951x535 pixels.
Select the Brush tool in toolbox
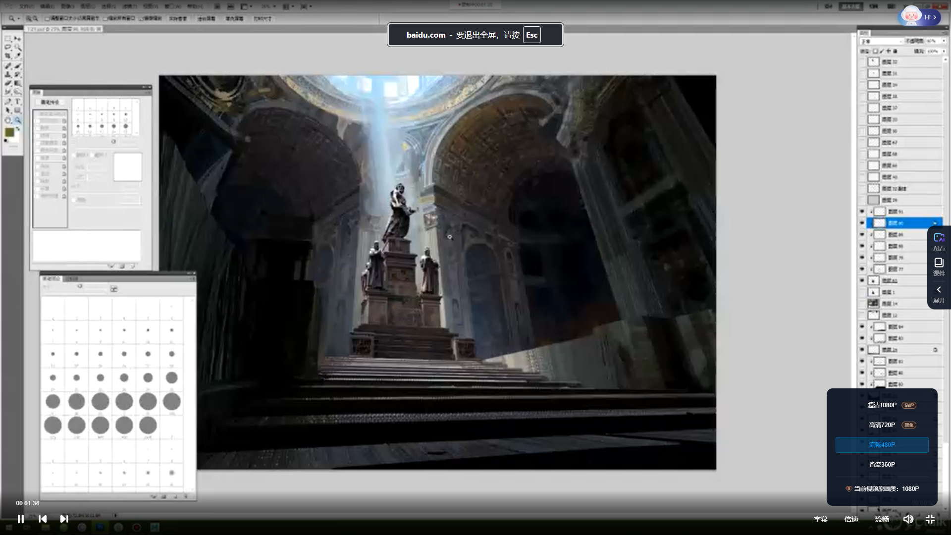coord(17,65)
